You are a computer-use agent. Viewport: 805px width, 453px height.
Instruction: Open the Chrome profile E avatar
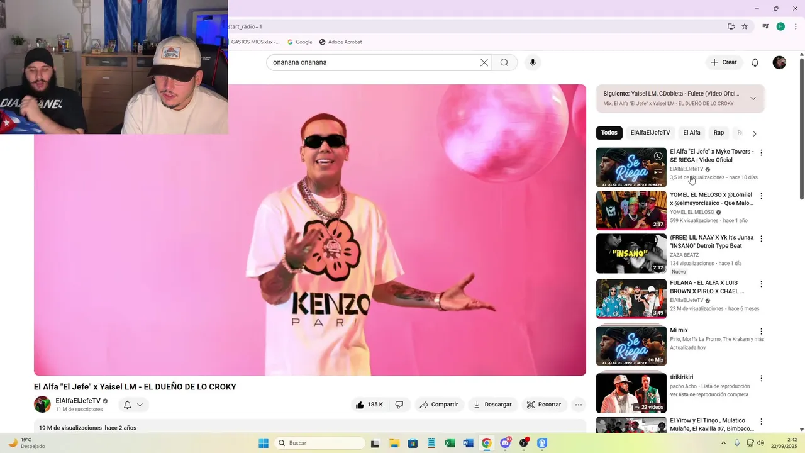click(780, 26)
